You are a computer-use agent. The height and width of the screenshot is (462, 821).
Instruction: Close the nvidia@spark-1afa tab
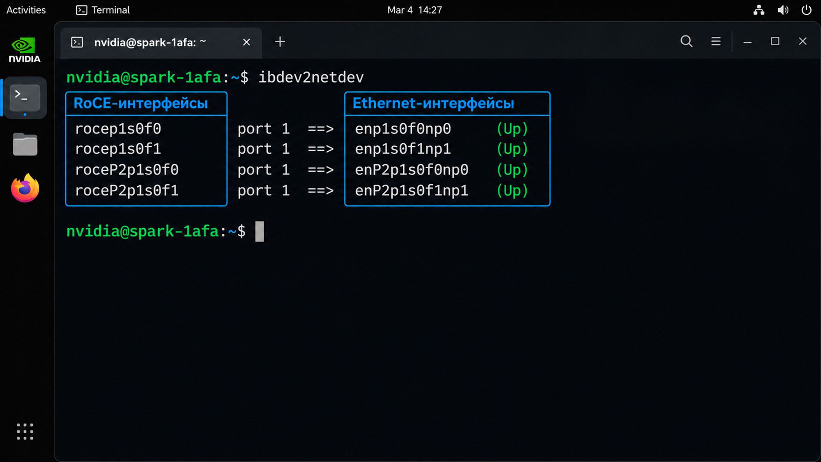(x=246, y=42)
